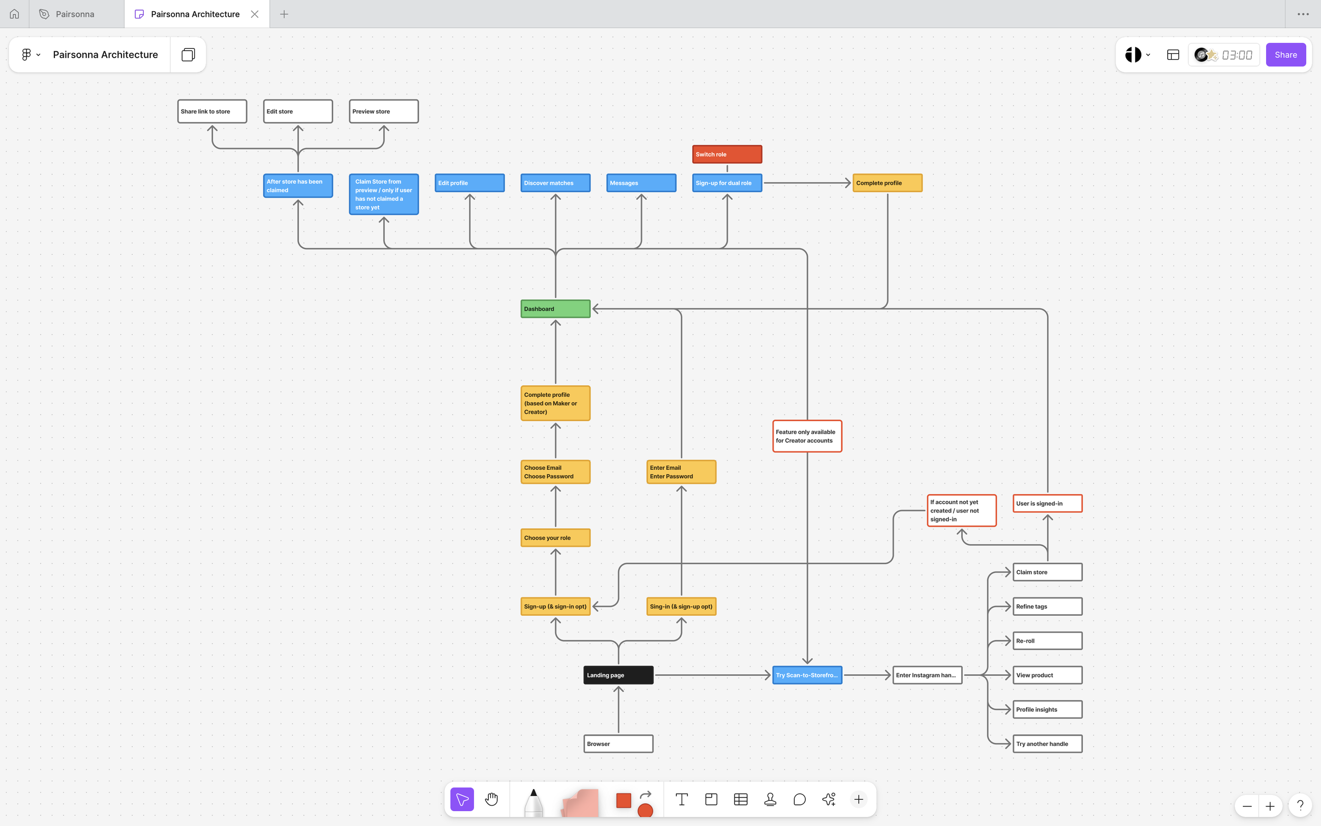Screen dimensions: 1321x826
Task: Click the Share button
Action: [1286, 54]
